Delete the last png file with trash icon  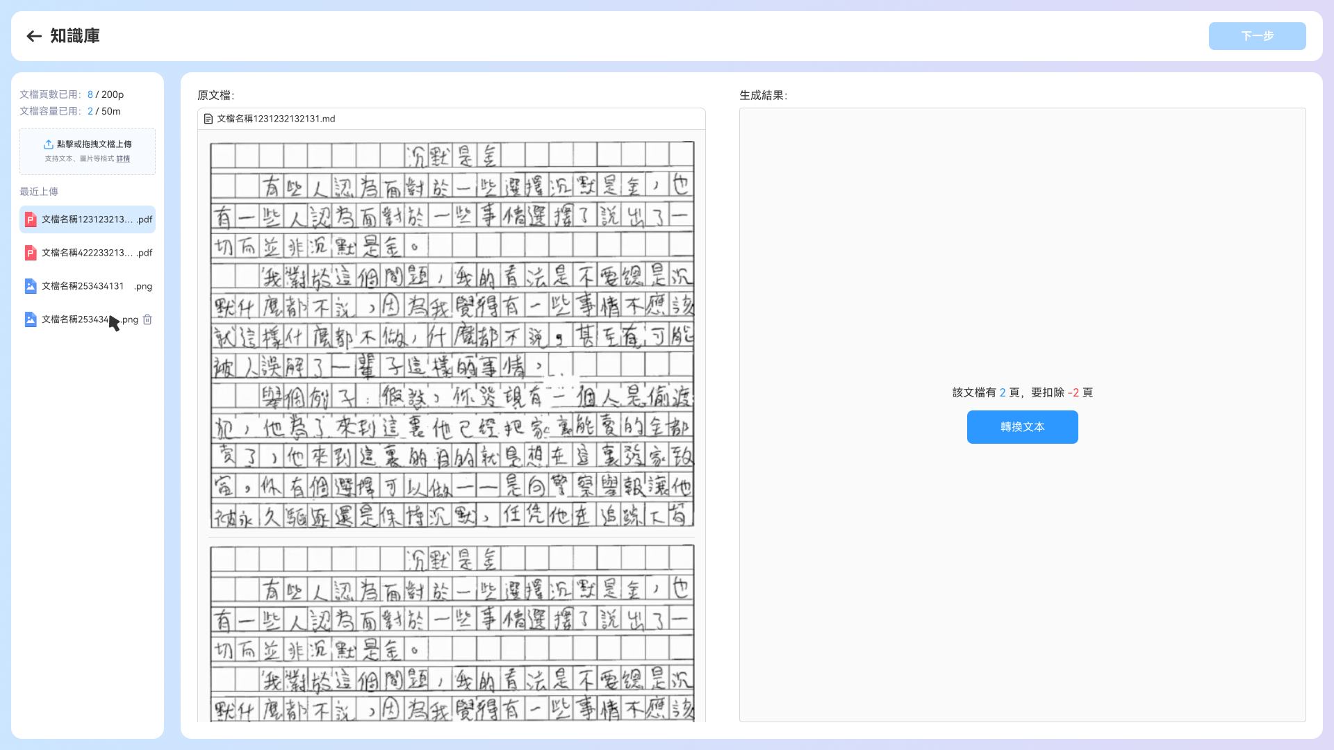147,319
